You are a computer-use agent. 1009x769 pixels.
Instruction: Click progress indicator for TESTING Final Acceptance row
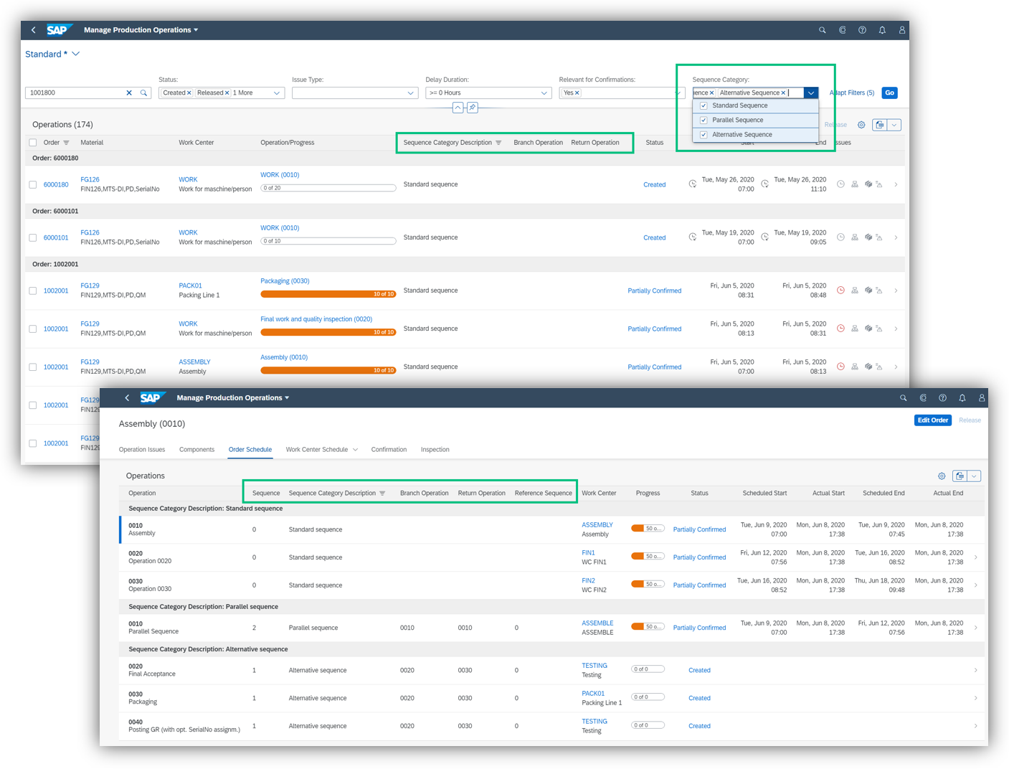pyautogui.click(x=648, y=669)
